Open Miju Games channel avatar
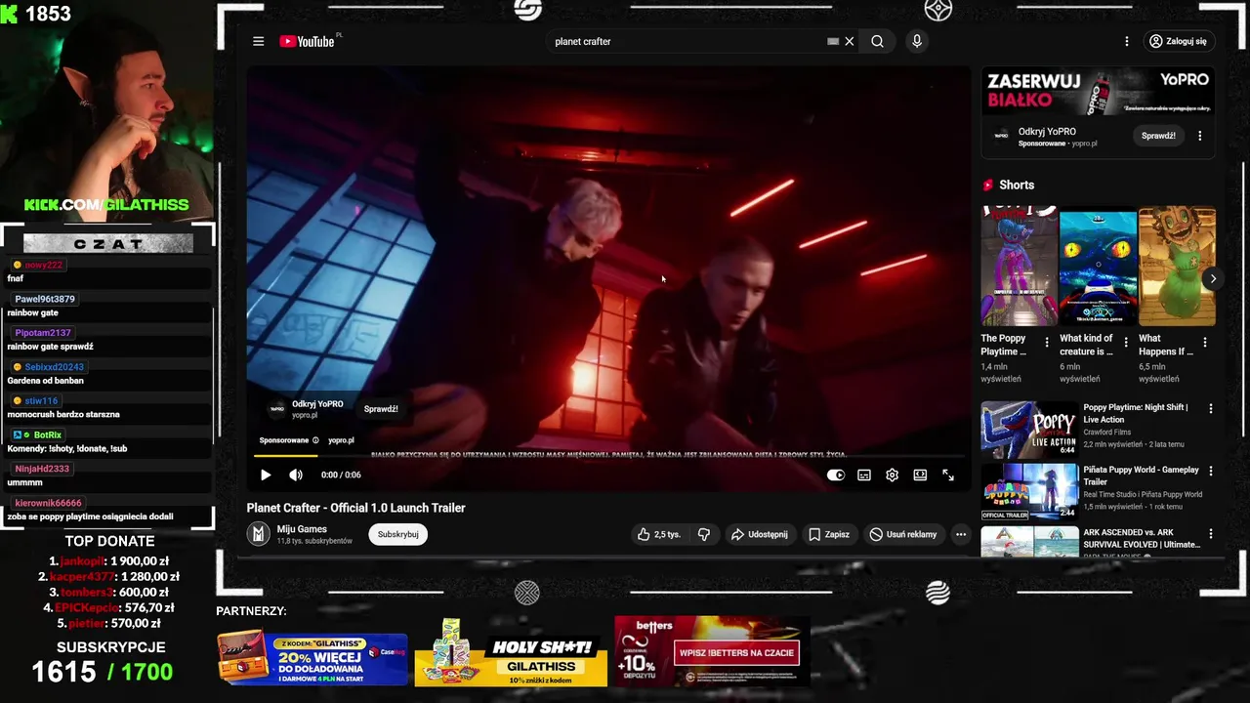The image size is (1250, 703). click(x=258, y=533)
